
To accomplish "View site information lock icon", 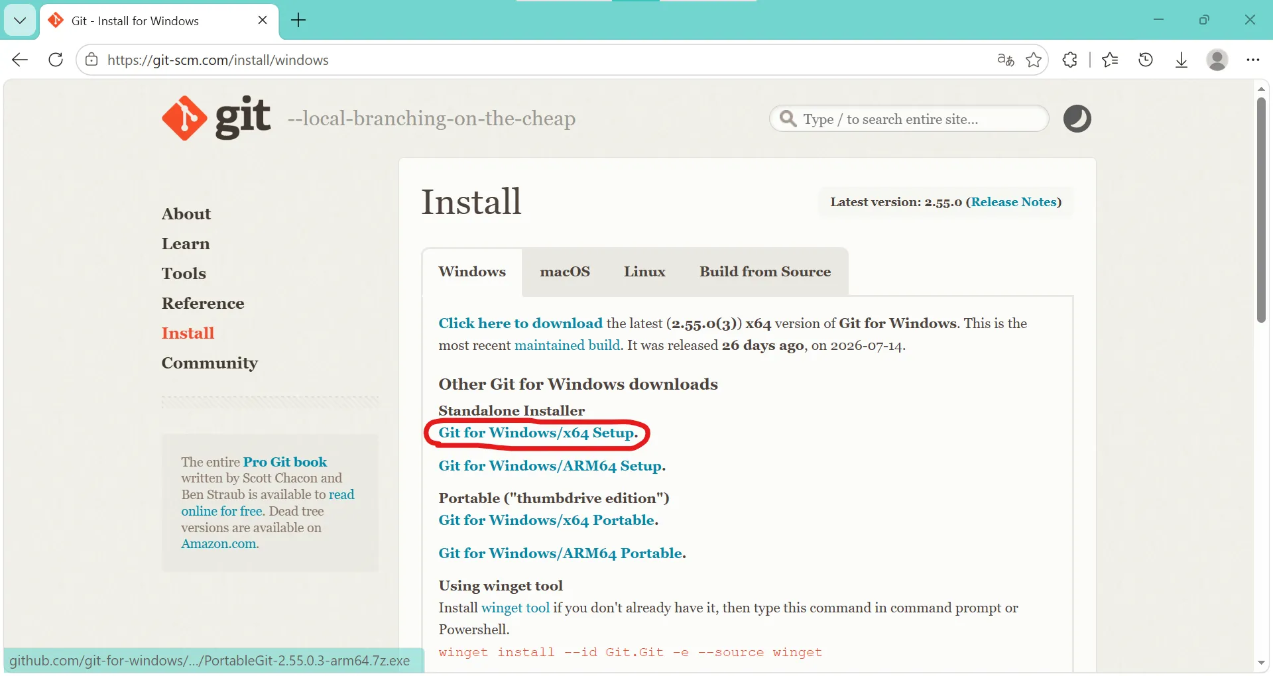I will (x=91, y=60).
